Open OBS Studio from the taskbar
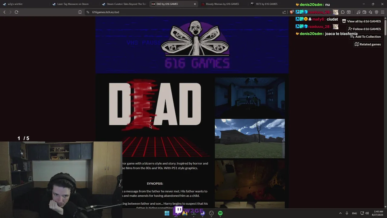This screenshot has height=218, width=387. click(x=211, y=213)
